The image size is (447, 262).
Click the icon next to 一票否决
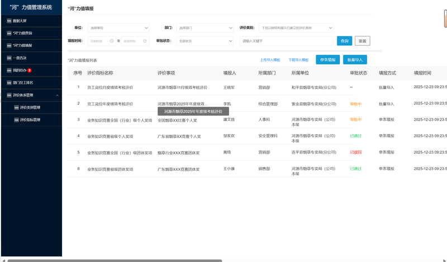coord(8,58)
